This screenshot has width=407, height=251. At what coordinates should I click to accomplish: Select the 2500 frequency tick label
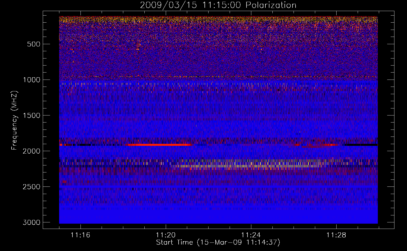pos(32,187)
